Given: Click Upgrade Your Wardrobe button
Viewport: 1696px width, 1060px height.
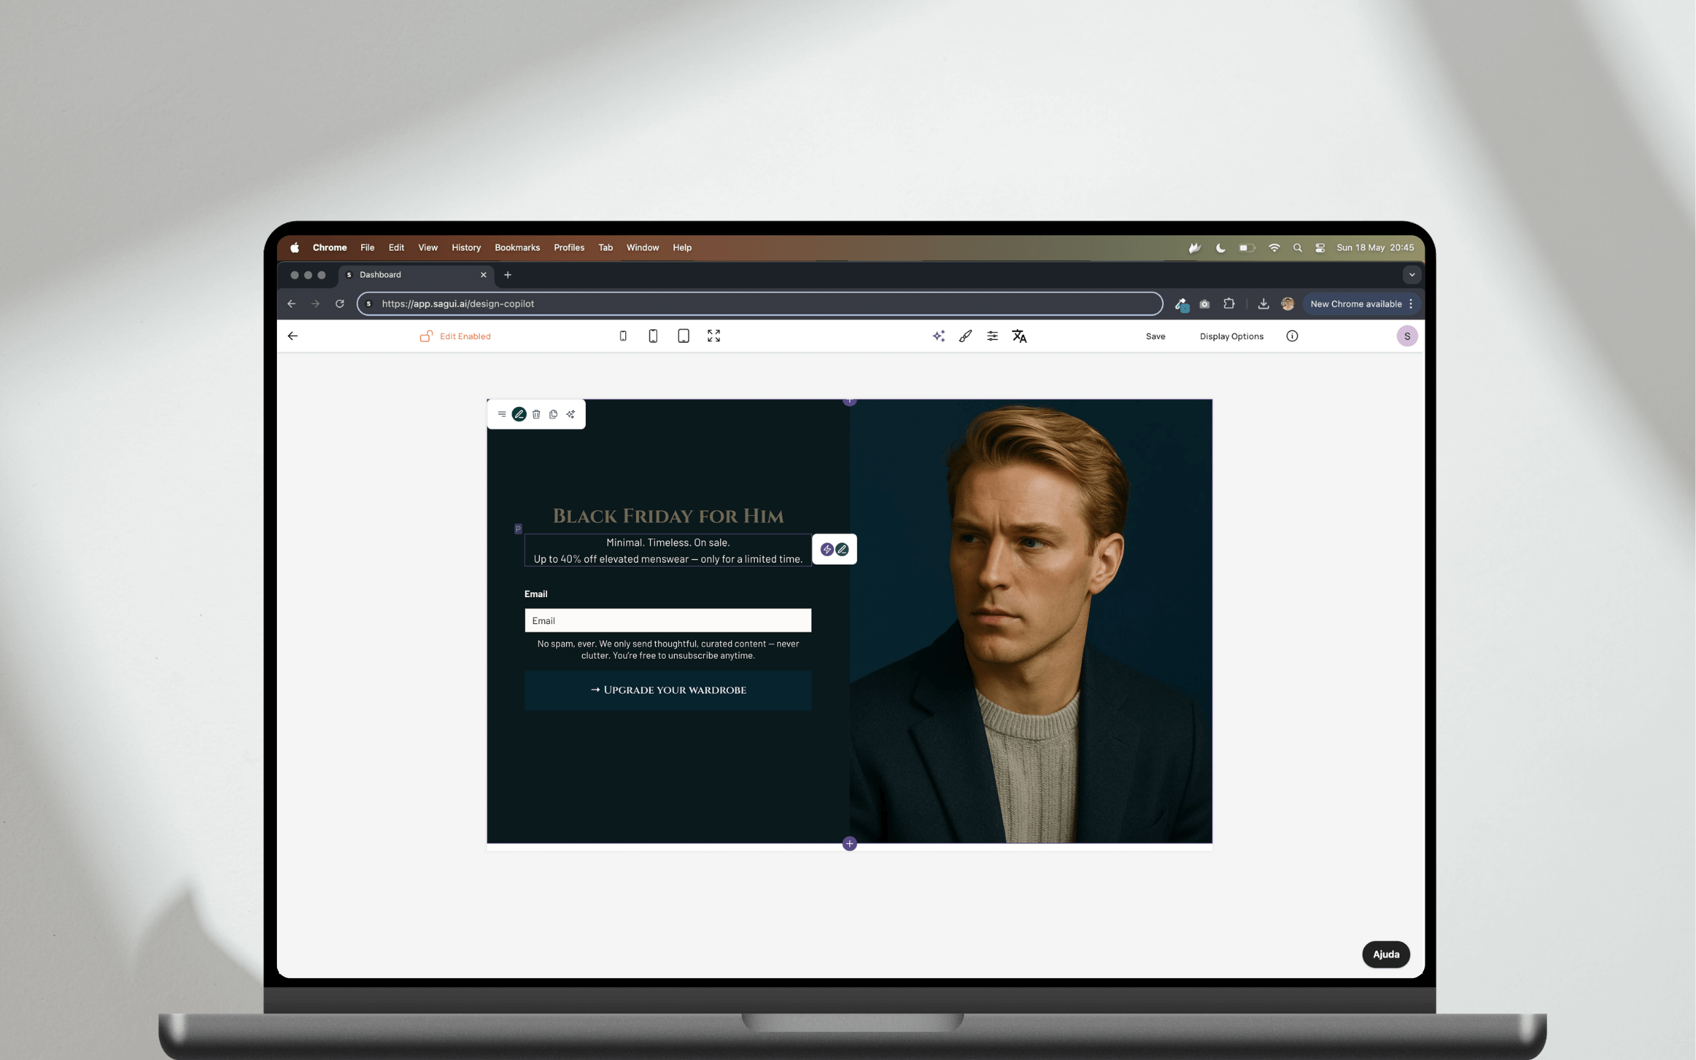Looking at the screenshot, I should pos(668,690).
